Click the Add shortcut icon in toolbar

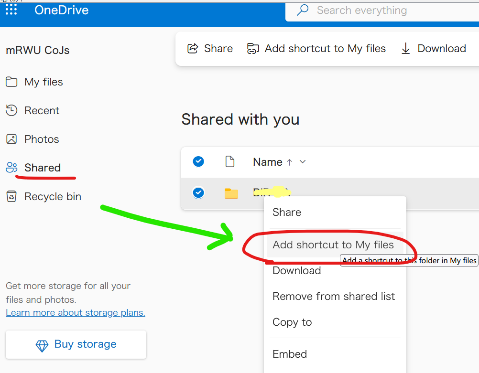(x=253, y=49)
